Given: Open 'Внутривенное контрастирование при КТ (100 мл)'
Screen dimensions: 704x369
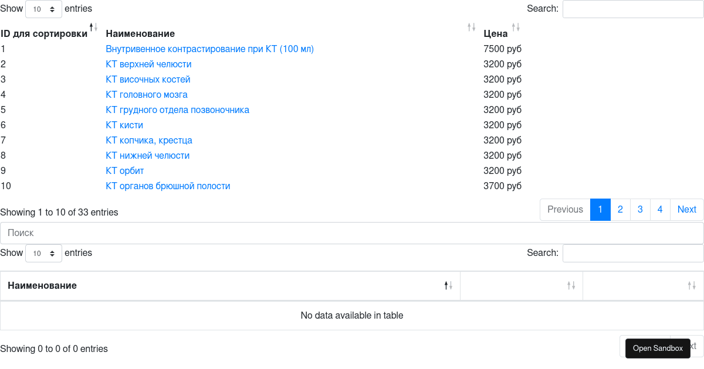Looking at the screenshot, I should pyautogui.click(x=210, y=49).
